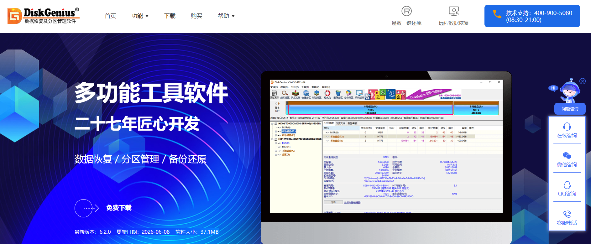Click the 最新版本: 6.2.0 text
Image resolution: width=591 pixels, height=244 pixels.
(92, 232)
